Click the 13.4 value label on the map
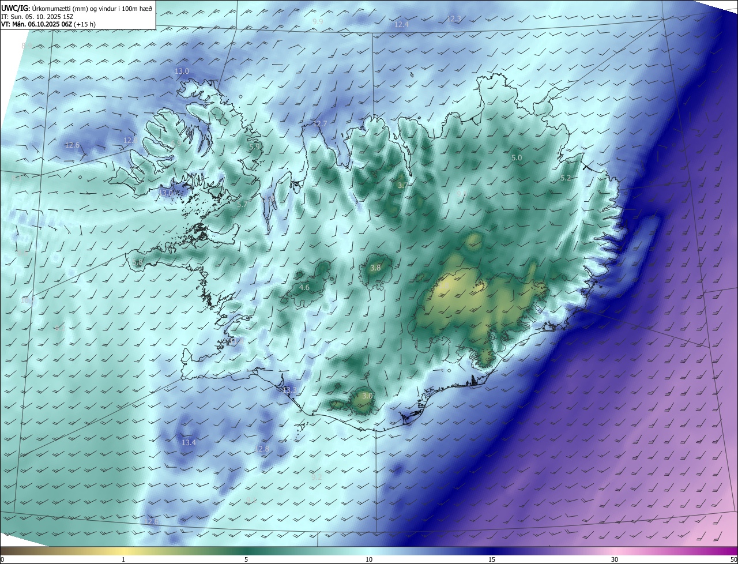Image resolution: width=738 pixels, height=564 pixels. [x=189, y=443]
